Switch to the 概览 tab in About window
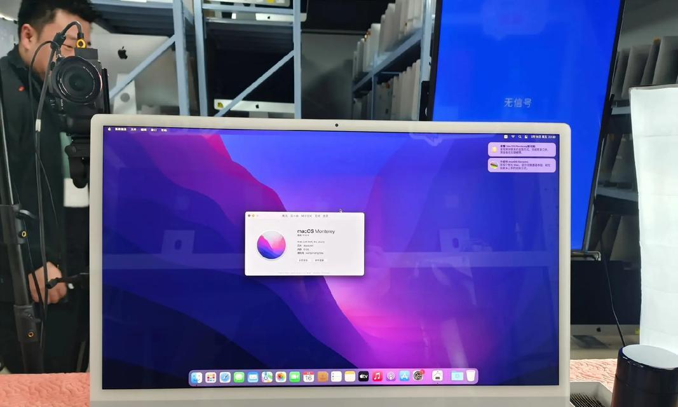 [x=285, y=216]
